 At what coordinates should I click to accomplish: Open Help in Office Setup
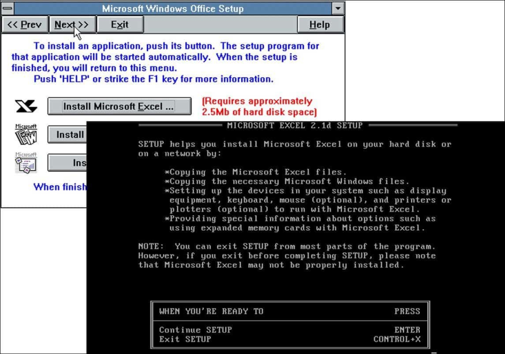(320, 24)
